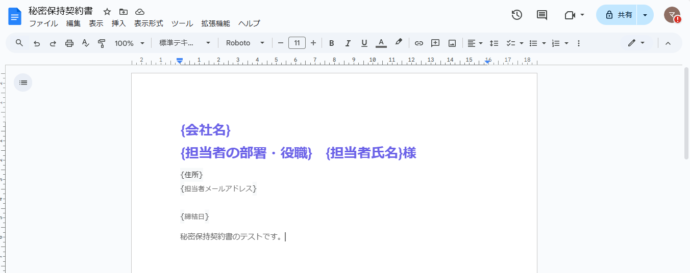Open the editing mode pencil dropdown
The height and width of the screenshot is (273, 690).
click(636, 43)
